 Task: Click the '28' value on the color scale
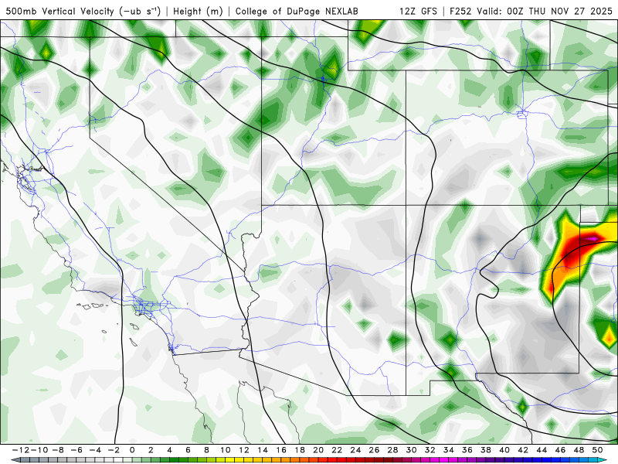[392, 450]
